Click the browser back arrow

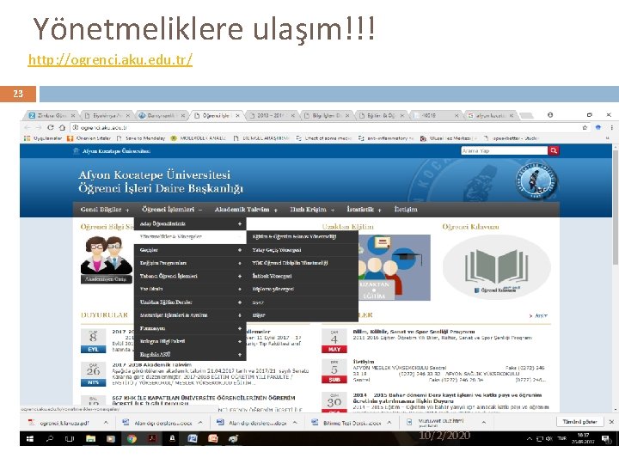(28, 127)
